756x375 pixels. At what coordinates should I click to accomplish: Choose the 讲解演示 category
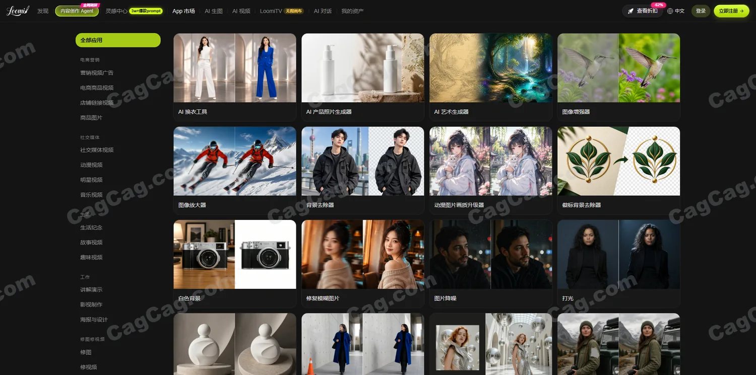pos(91,290)
